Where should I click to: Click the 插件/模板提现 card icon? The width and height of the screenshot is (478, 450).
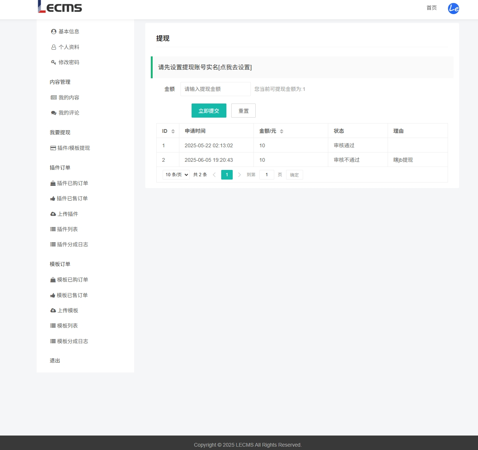(x=53, y=148)
